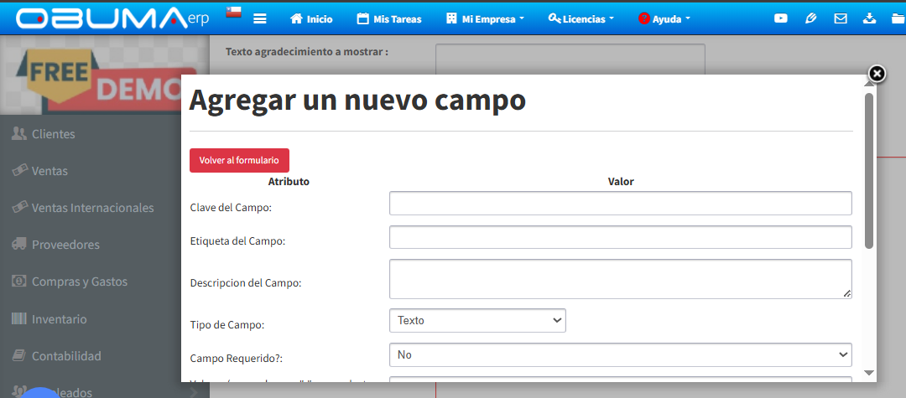Click the pencil edit icon in top bar
This screenshot has height=398, width=906.
point(810,18)
